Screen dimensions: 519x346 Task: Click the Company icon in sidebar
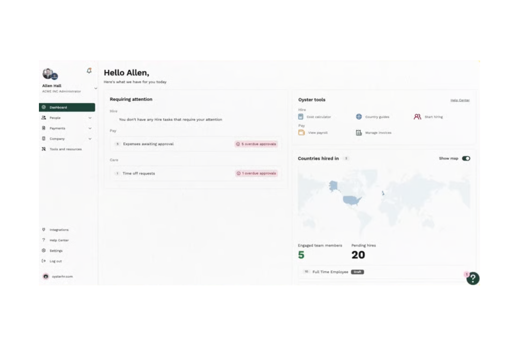(x=44, y=139)
